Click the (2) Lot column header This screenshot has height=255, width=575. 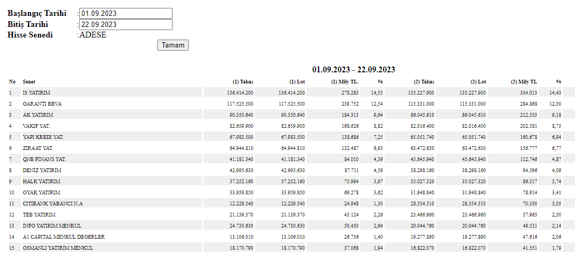click(478, 82)
